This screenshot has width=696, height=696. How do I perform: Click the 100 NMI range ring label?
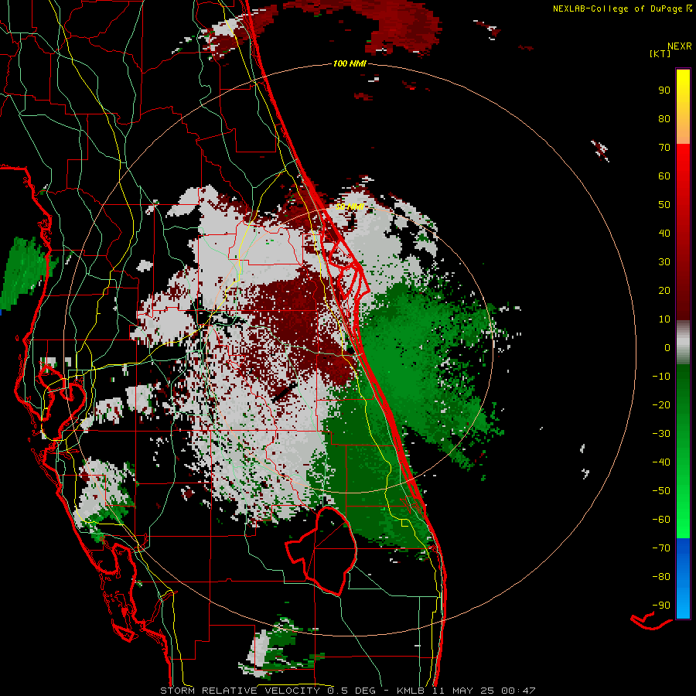[349, 63]
